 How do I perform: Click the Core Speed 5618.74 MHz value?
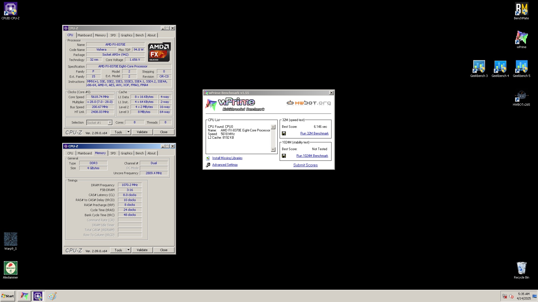coord(100,97)
